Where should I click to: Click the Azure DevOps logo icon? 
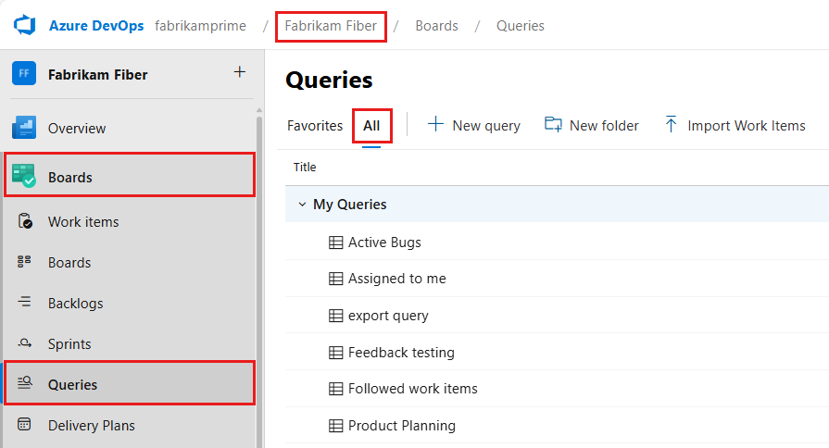[23, 25]
